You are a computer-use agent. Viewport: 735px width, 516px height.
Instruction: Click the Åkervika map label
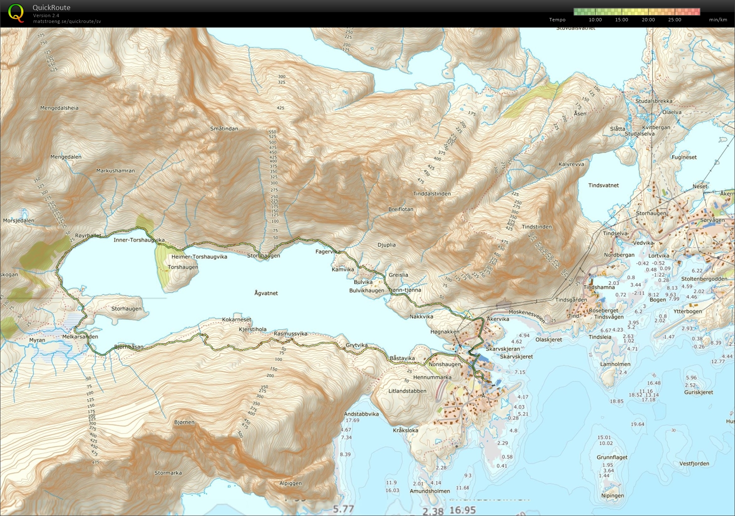tap(498, 319)
